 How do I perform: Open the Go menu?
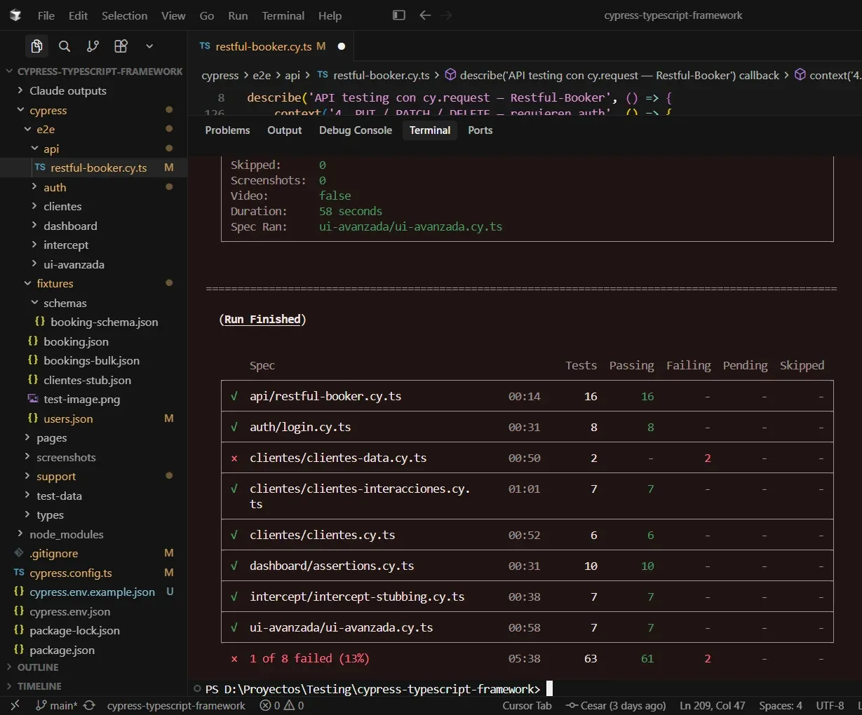[x=207, y=15]
